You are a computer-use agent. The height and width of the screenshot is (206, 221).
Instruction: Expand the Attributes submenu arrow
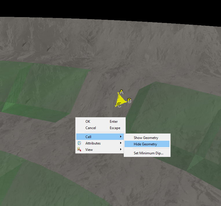click(x=121, y=143)
